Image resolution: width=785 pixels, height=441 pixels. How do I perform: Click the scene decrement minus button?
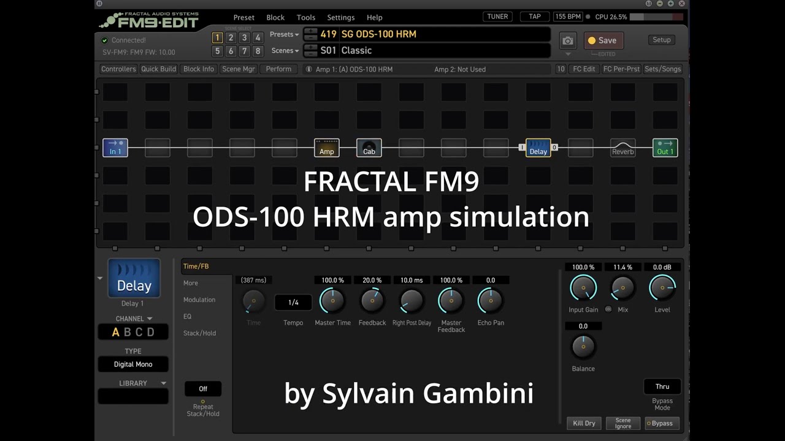point(311,55)
